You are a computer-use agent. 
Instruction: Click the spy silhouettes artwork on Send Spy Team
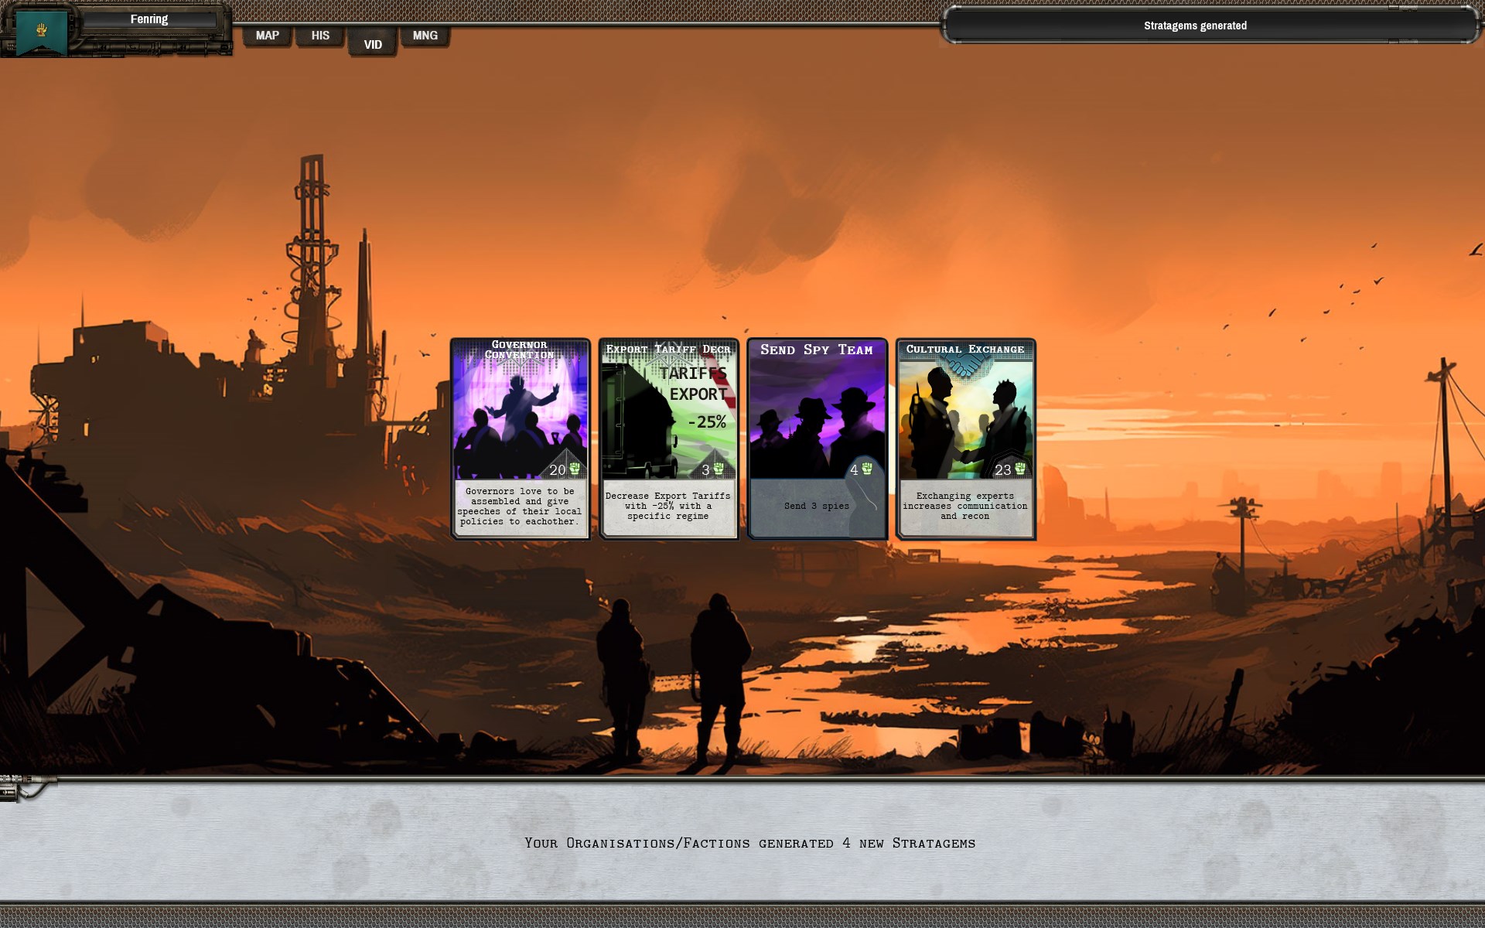[x=816, y=421]
